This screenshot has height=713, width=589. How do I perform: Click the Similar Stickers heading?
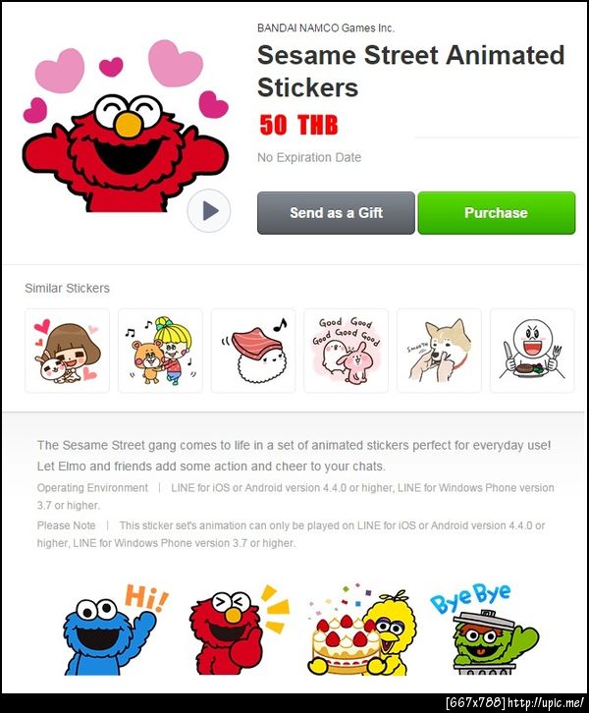[x=68, y=288]
